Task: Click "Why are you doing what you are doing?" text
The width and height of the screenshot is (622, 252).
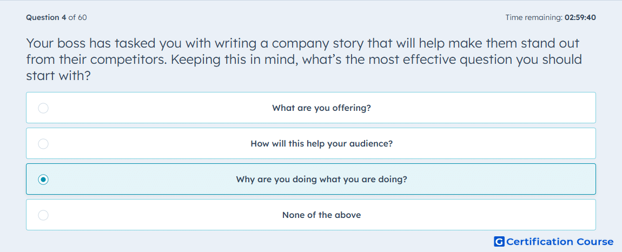Action: point(321,180)
